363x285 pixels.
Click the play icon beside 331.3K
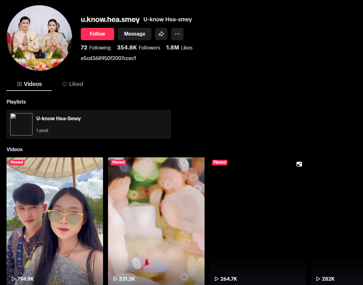115,279
